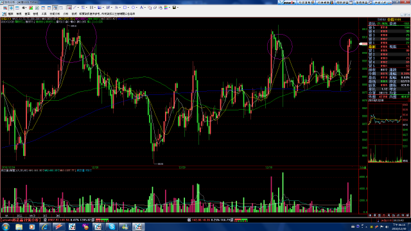
Task: Click the mini volume chart in the side panel
Action: [385, 155]
